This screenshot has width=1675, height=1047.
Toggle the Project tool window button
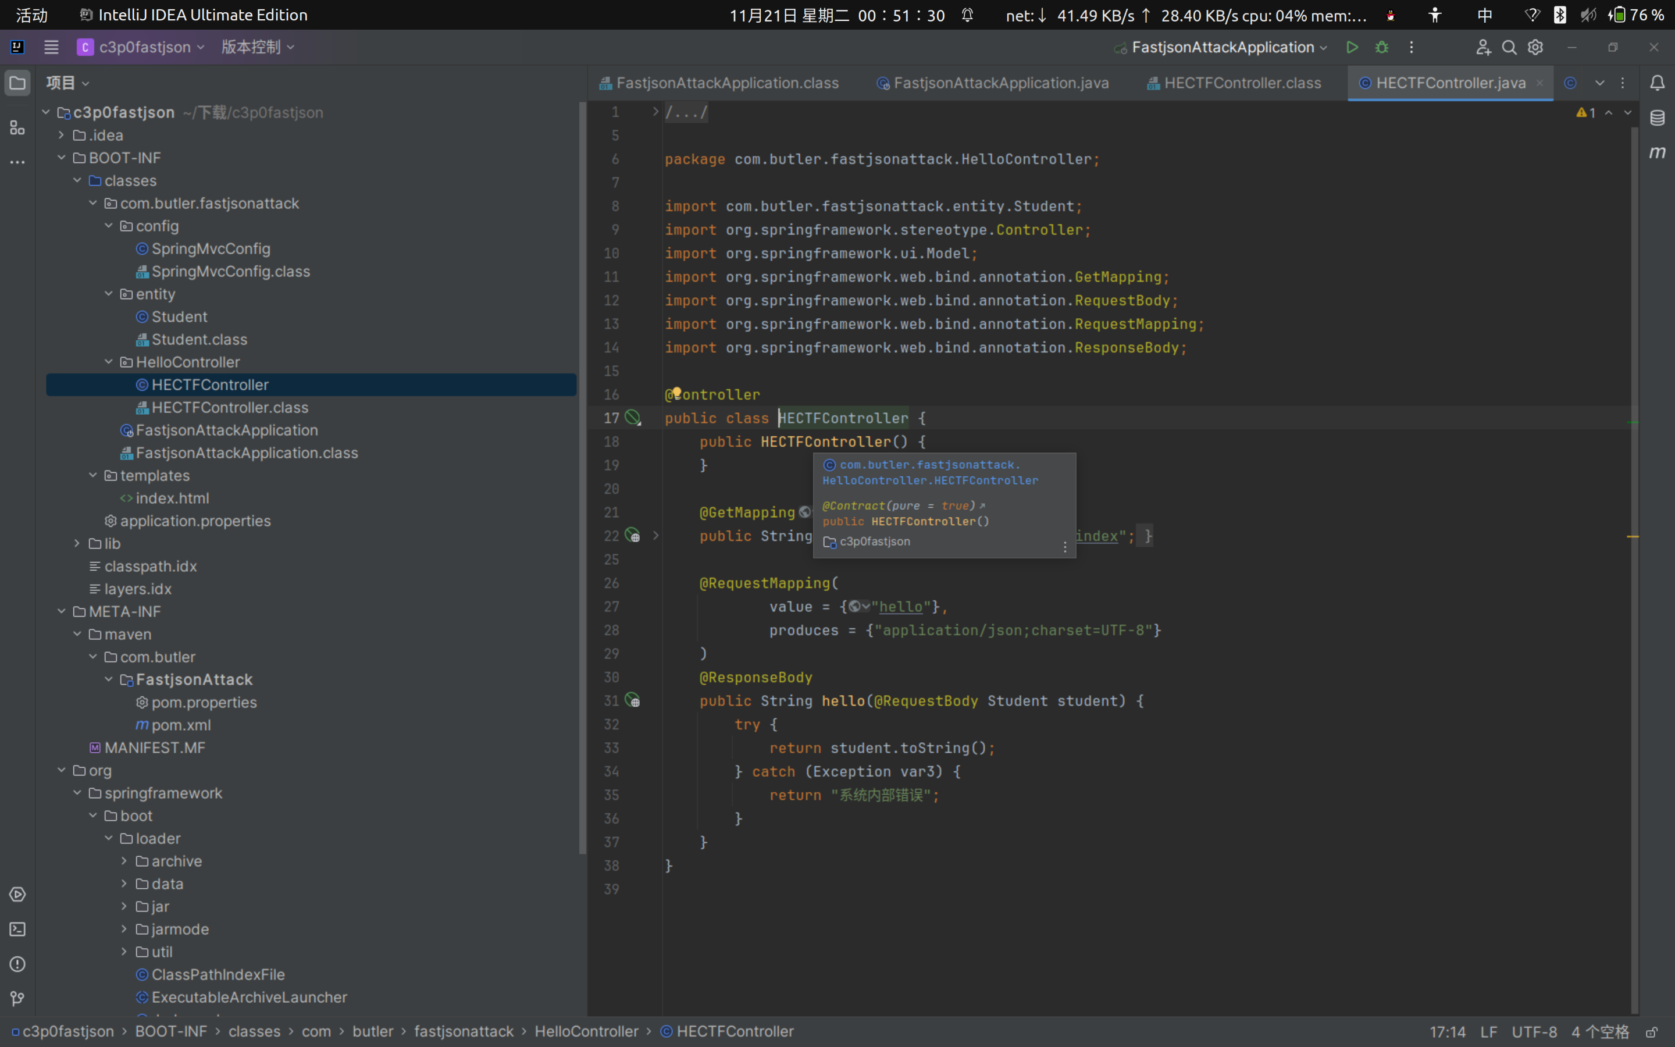(17, 83)
